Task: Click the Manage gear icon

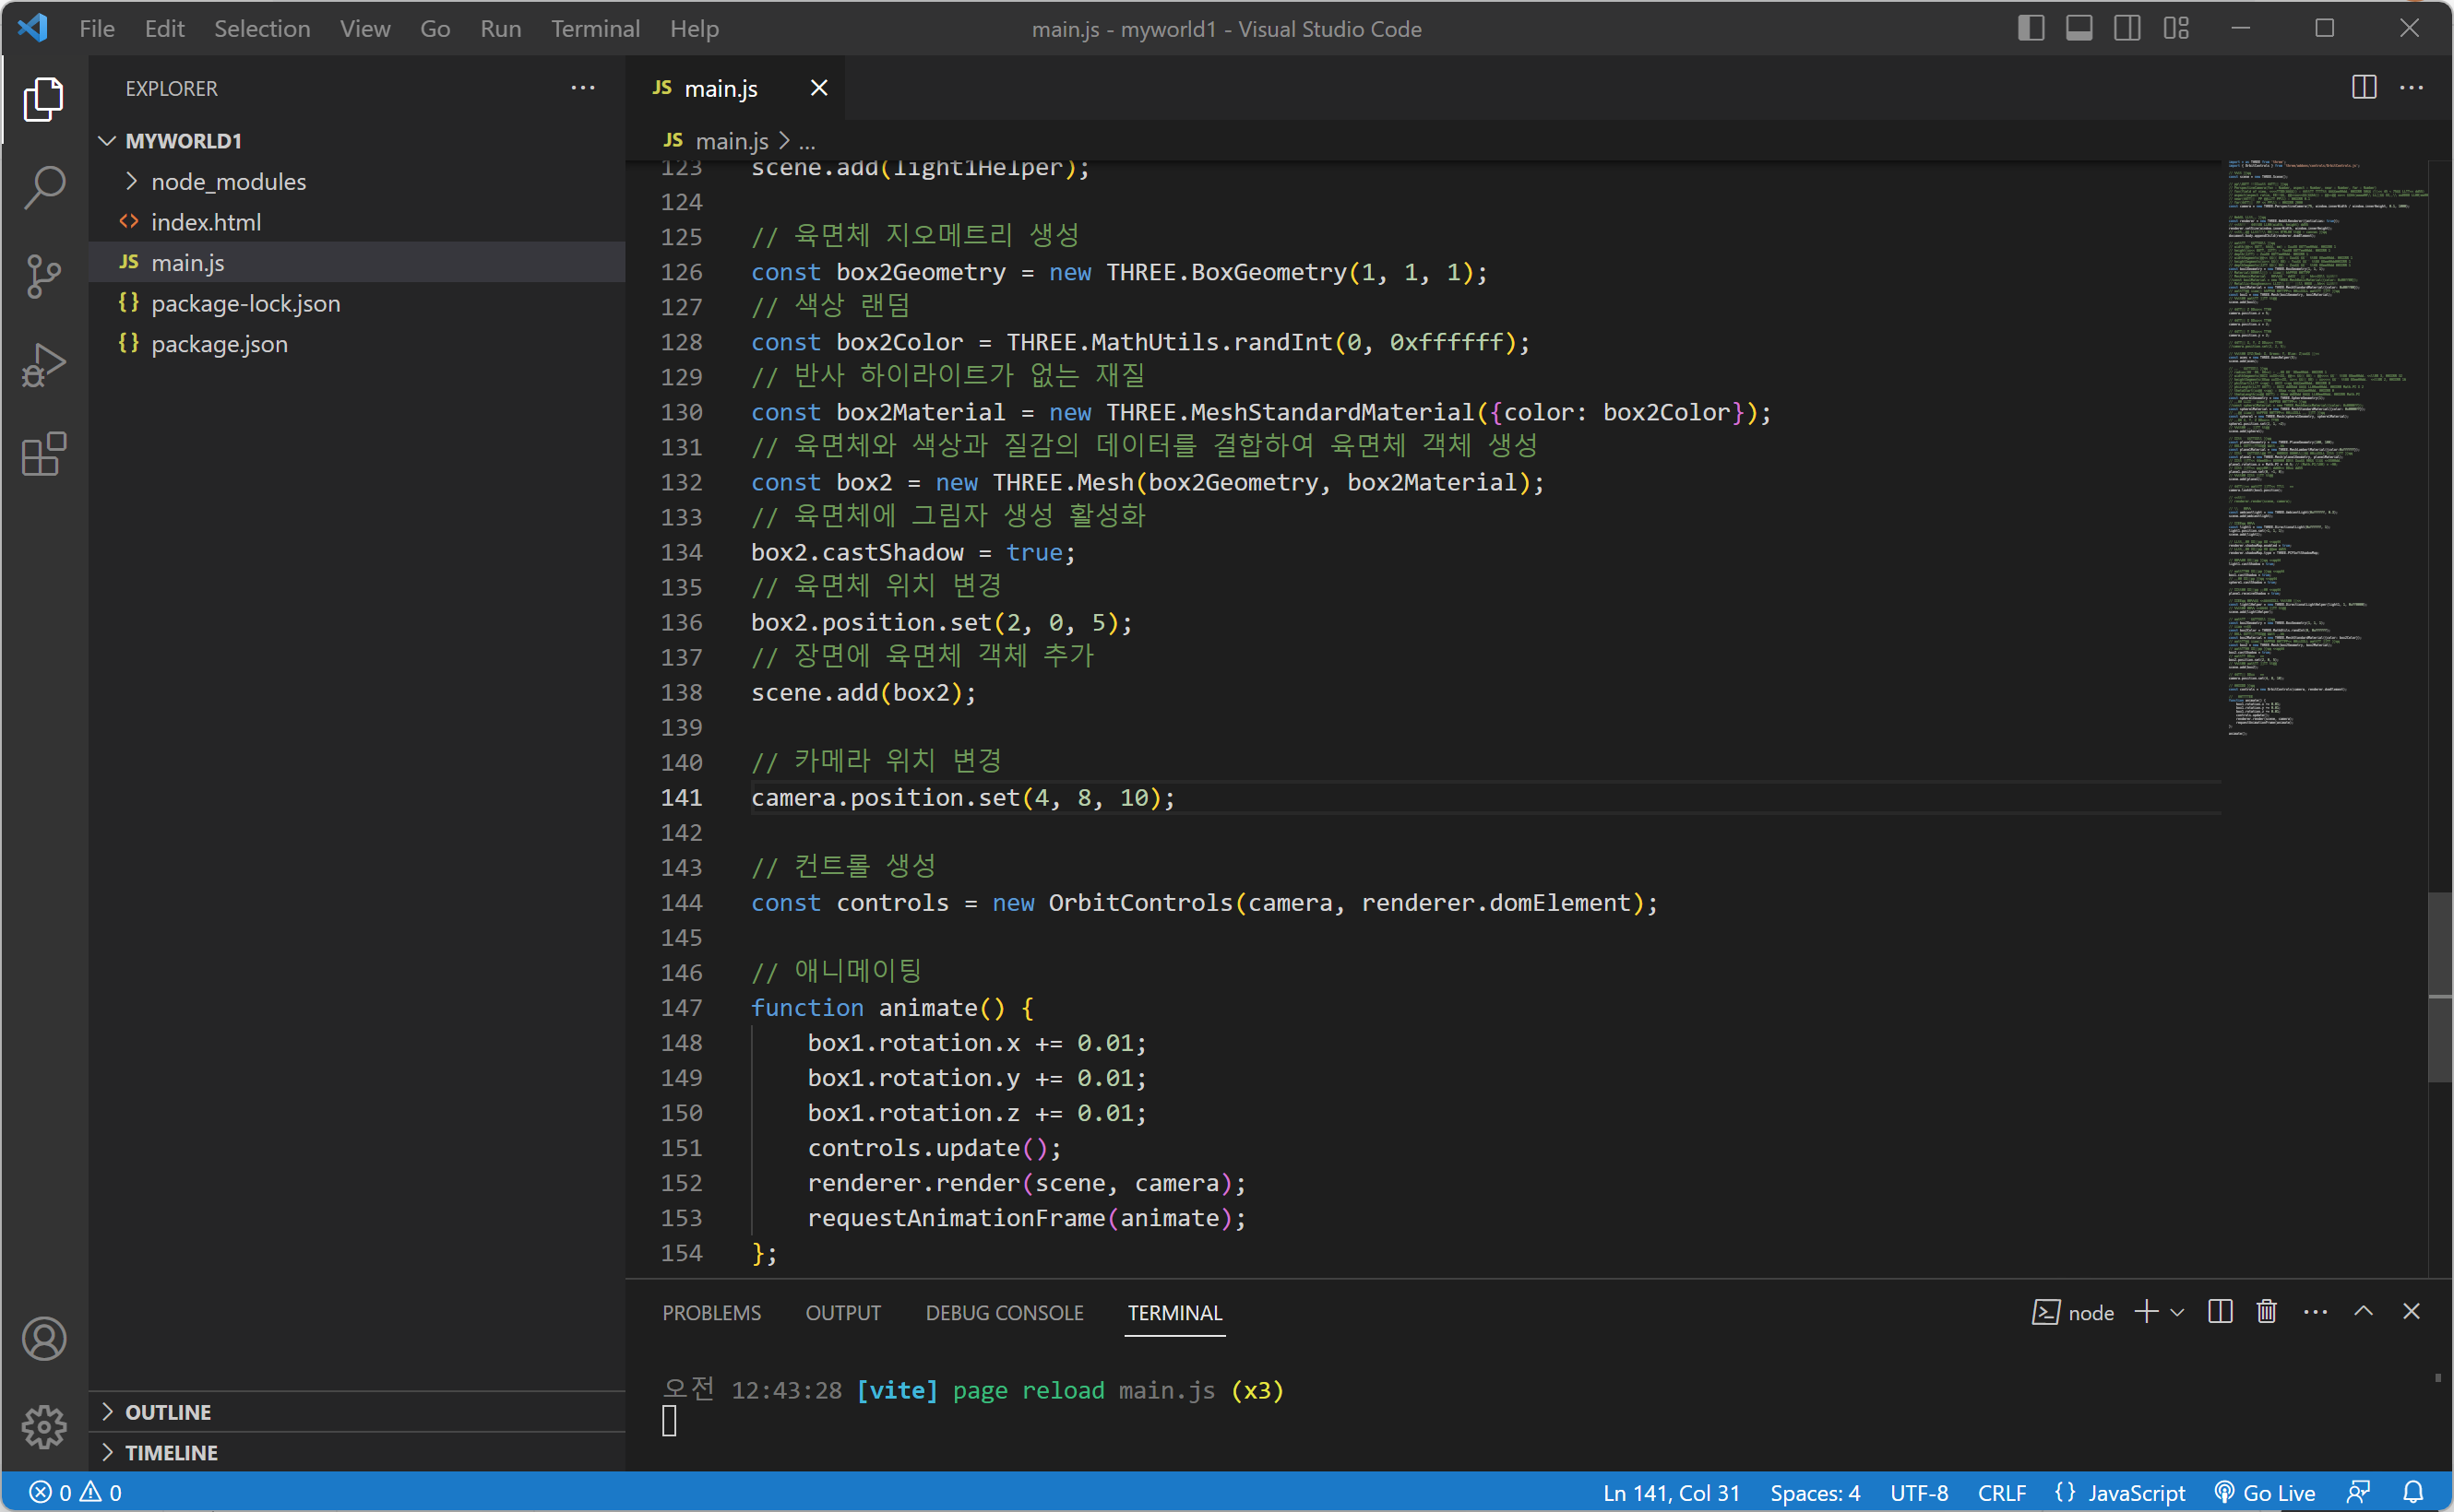Action: pos(44,1426)
